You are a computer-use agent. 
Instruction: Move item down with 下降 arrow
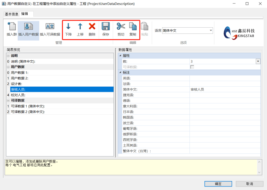68,27
